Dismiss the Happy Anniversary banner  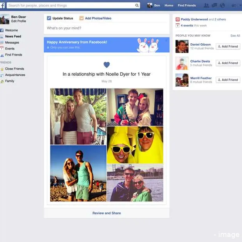(166, 40)
